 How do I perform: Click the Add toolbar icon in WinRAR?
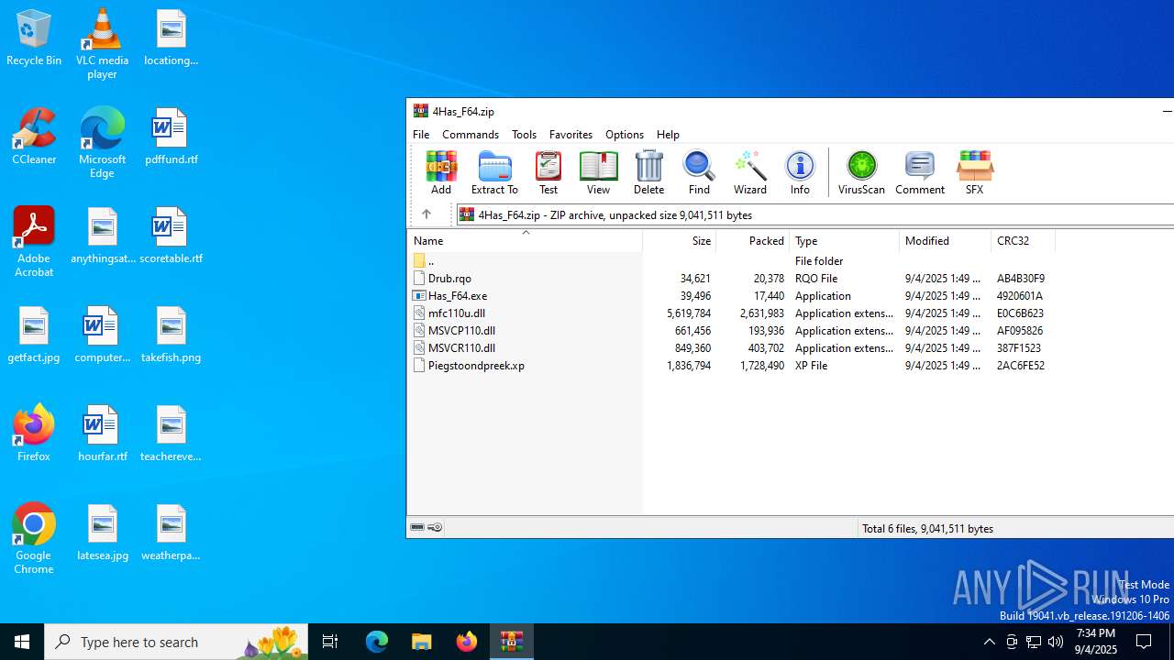point(441,172)
